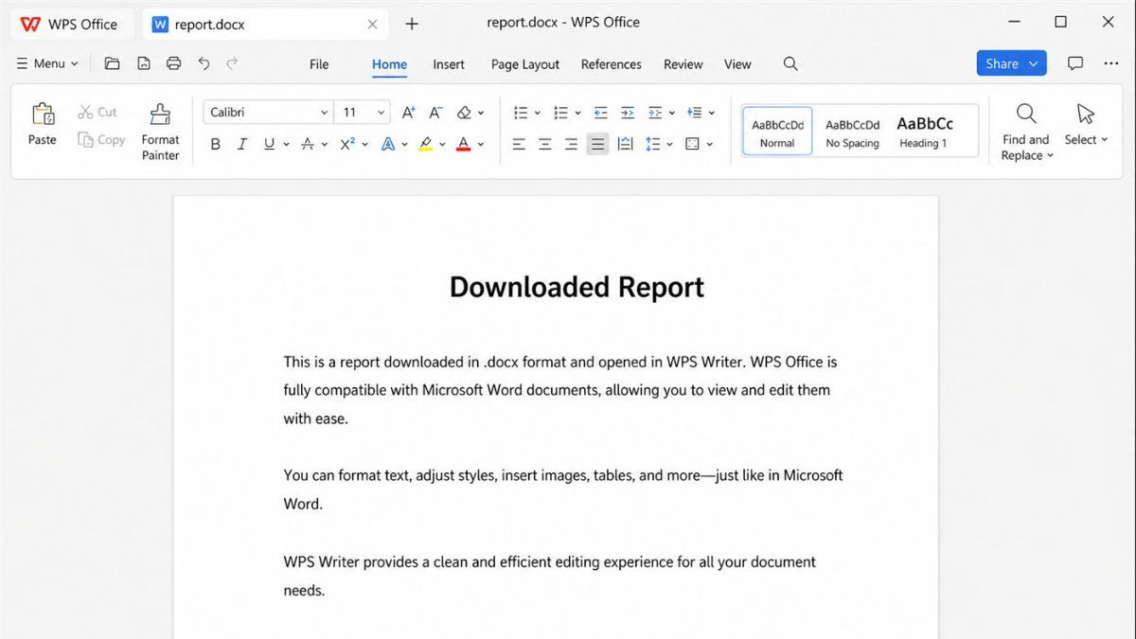Image resolution: width=1136 pixels, height=639 pixels.
Task: Apply the Heading 1 style
Action: pos(925,132)
